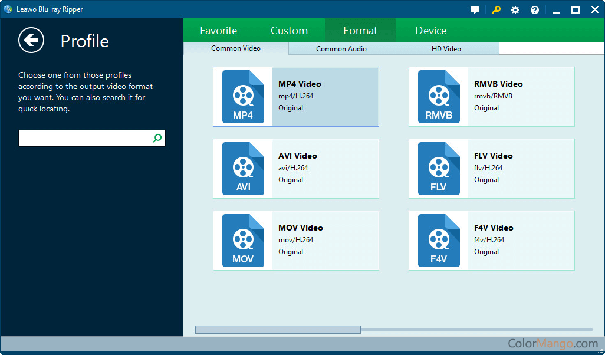Screen dimensions: 605x355
Task: Open the Custom tab
Action: 289,31
